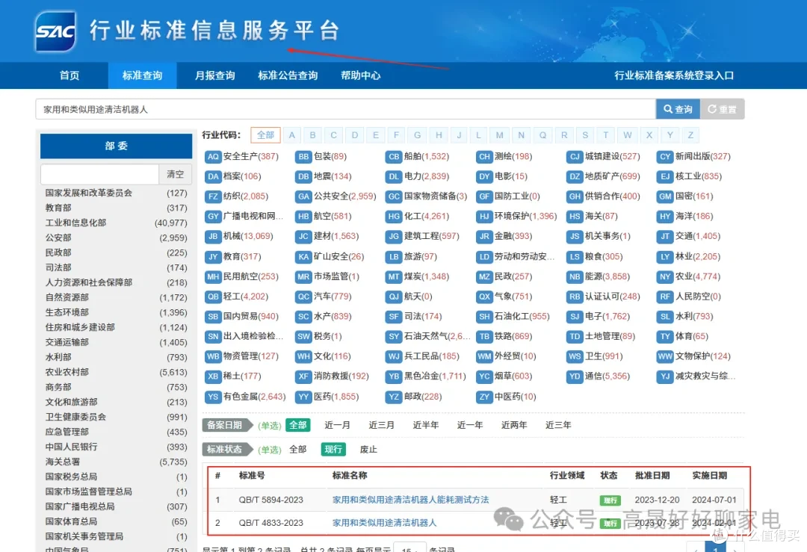This screenshot has height=552, width=807.
Task: Click standard number QB/T 5894-2023
Action: pos(270,500)
